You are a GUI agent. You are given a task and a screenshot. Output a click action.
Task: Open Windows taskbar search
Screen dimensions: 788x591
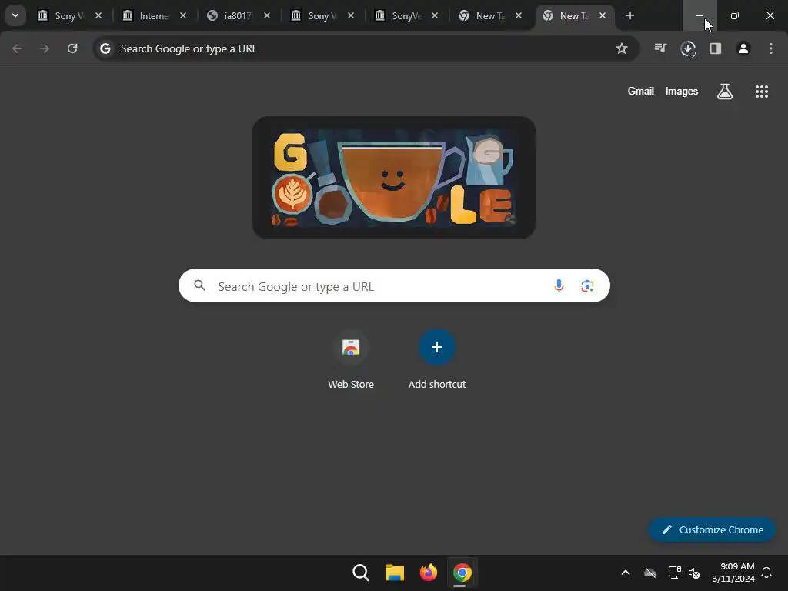tap(361, 573)
